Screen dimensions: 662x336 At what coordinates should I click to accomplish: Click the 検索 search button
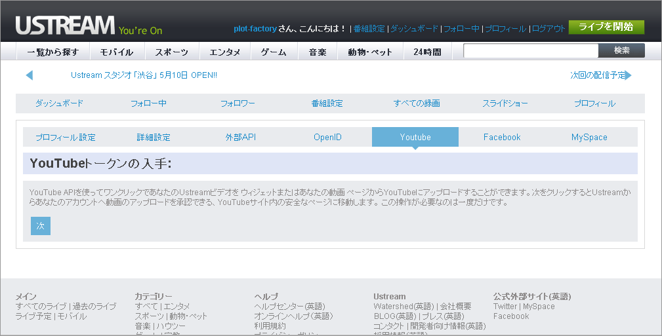(x=621, y=50)
